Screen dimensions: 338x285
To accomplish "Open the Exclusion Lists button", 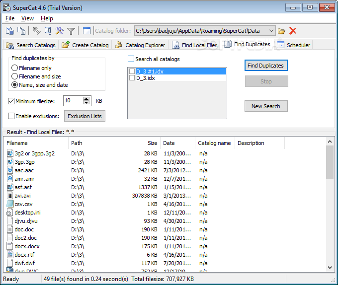I will point(84,116).
